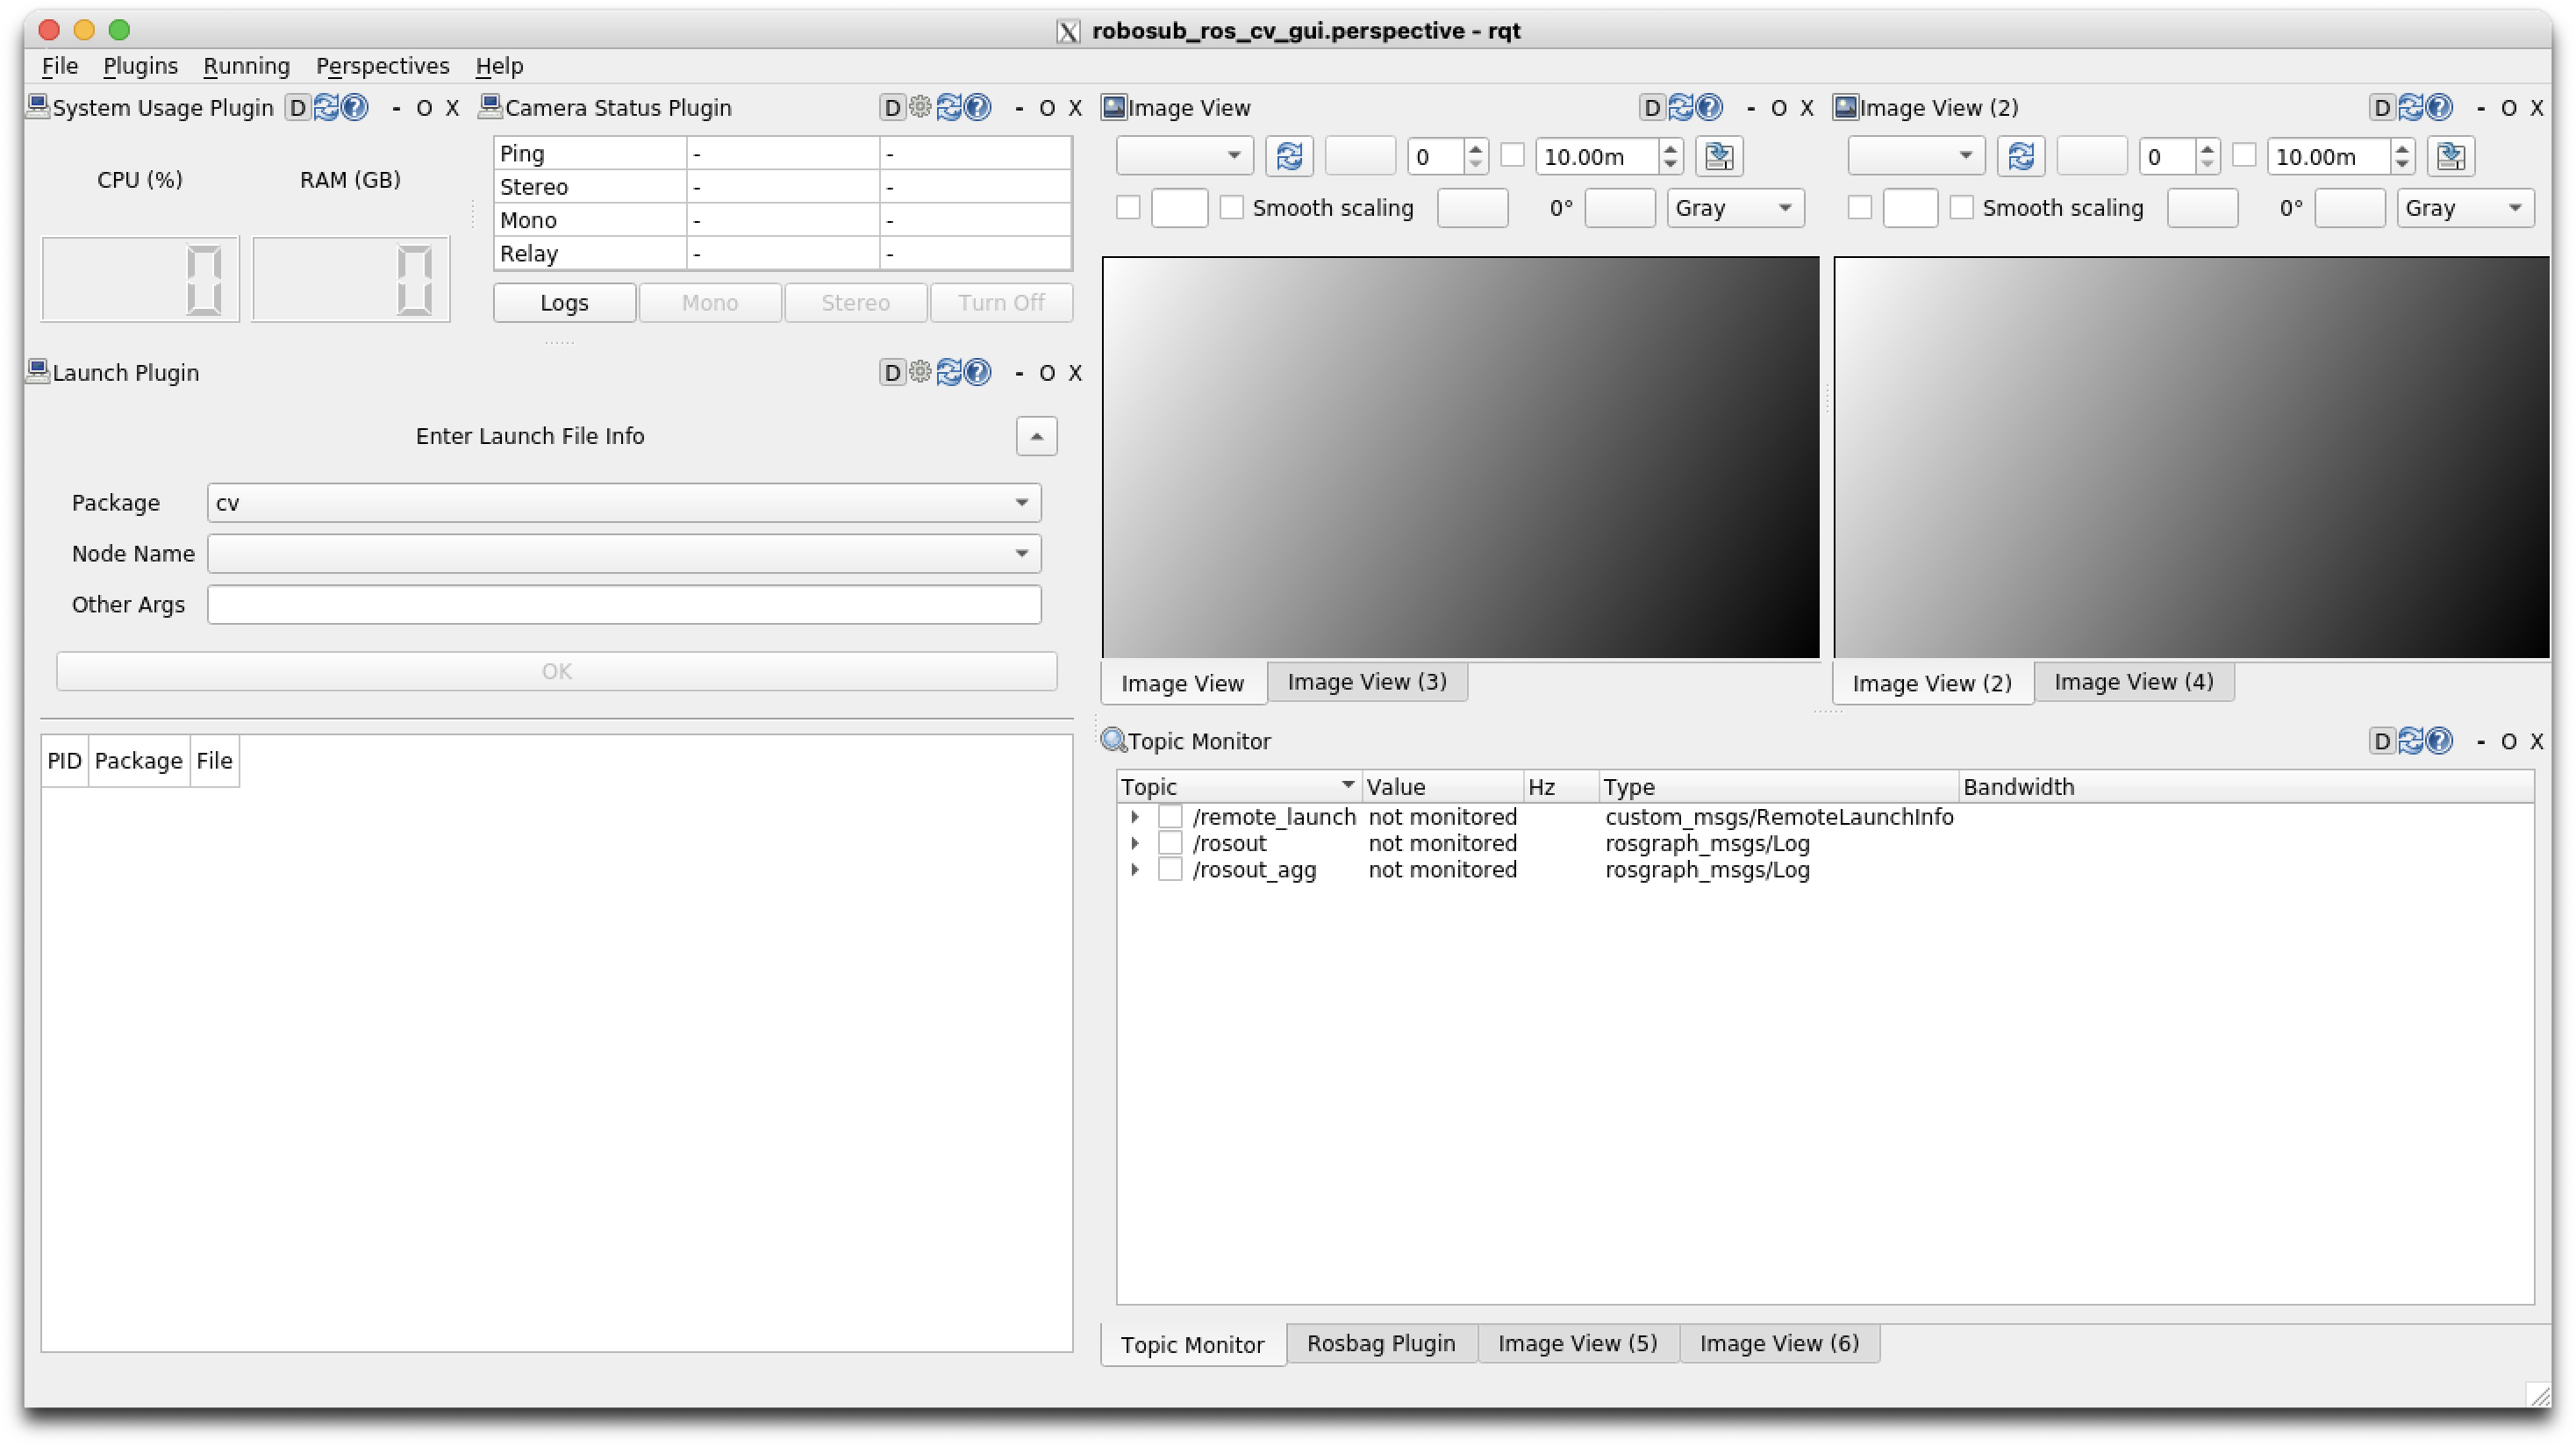Image resolution: width=2576 pixels, height=1446 pixels.
Task: Check the /remote_launch topic checkbox
Action: tap(1170, 817)
